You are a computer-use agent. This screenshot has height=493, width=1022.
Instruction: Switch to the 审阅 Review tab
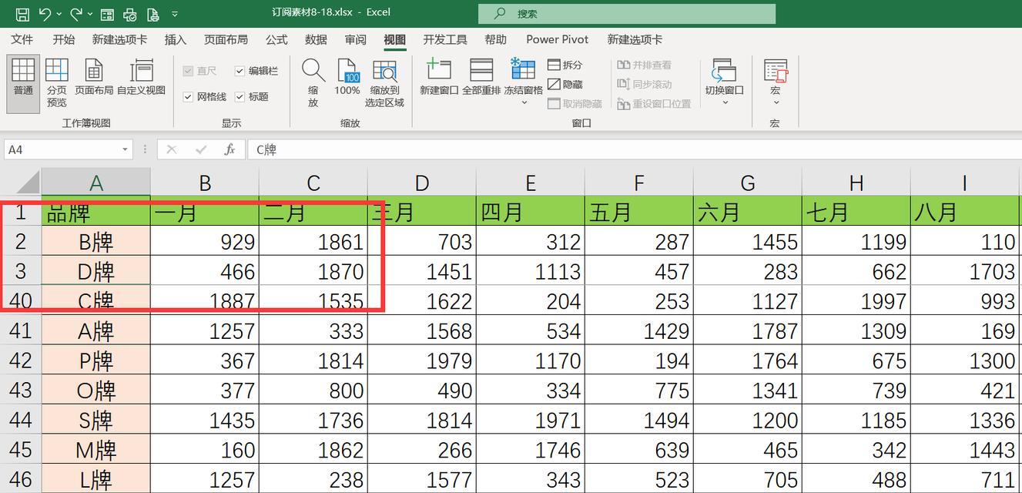coord(355,39)
